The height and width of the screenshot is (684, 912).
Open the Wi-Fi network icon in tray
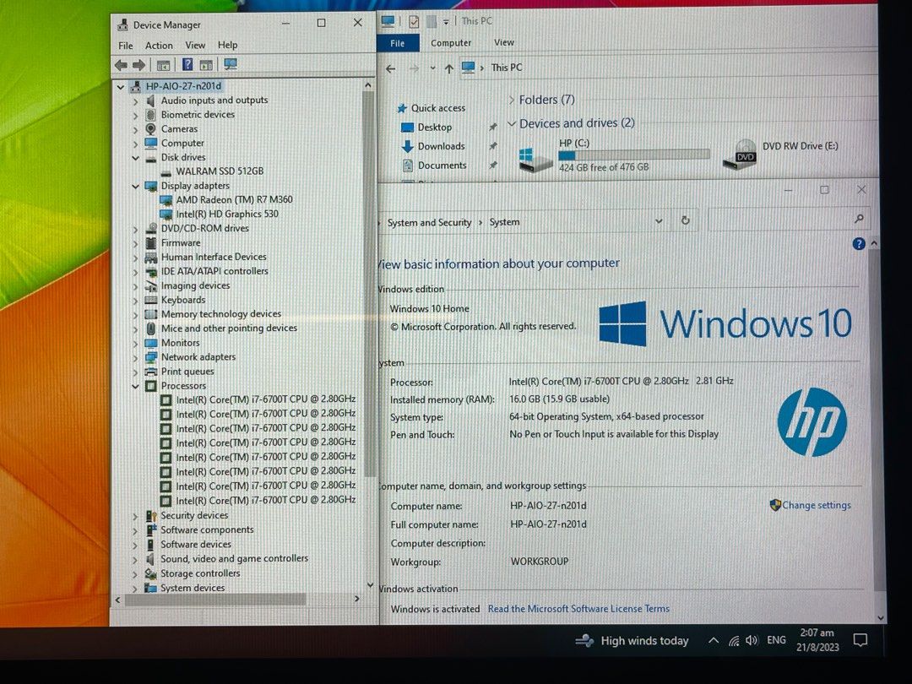click(x=734, y=641)
